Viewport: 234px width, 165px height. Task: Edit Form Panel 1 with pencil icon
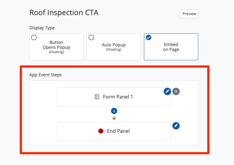(x=167, y=91)
